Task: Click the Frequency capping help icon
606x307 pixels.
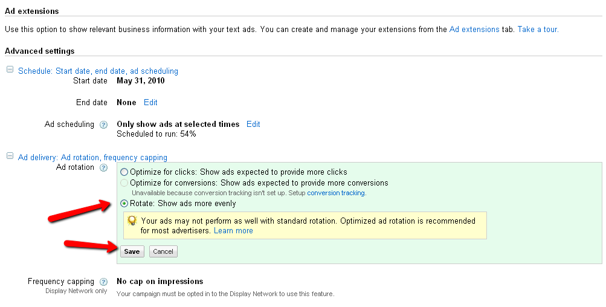Action: (103, 282)
